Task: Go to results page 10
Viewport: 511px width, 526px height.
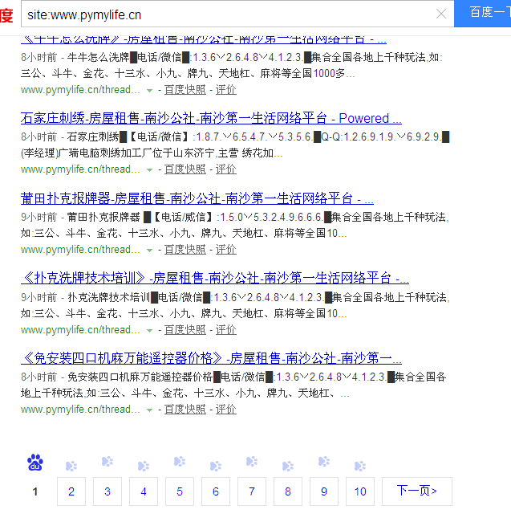Action: (360, 491)
